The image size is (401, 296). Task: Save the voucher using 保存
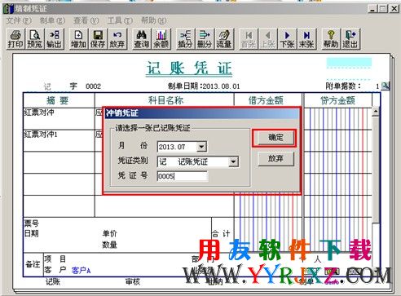click(x=98, y=39)
